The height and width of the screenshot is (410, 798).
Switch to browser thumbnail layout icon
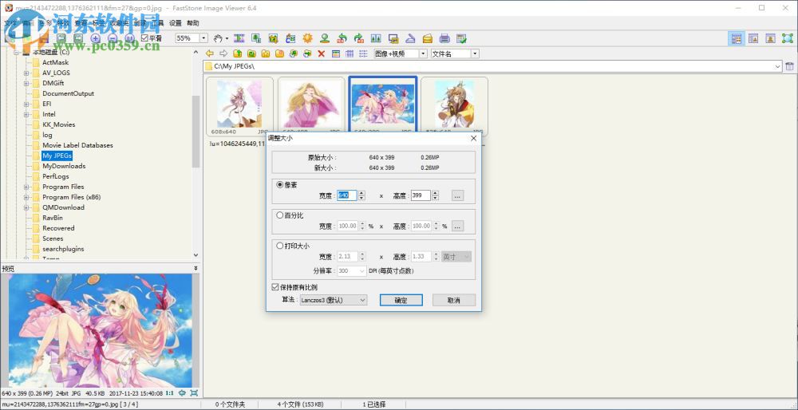736,38
